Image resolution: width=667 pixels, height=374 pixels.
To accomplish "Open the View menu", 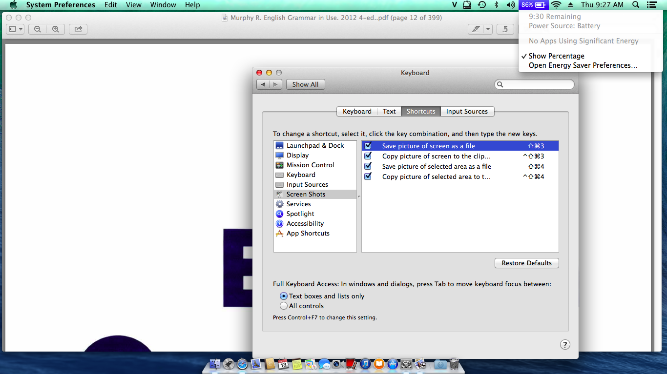I will tap(134, 5).
